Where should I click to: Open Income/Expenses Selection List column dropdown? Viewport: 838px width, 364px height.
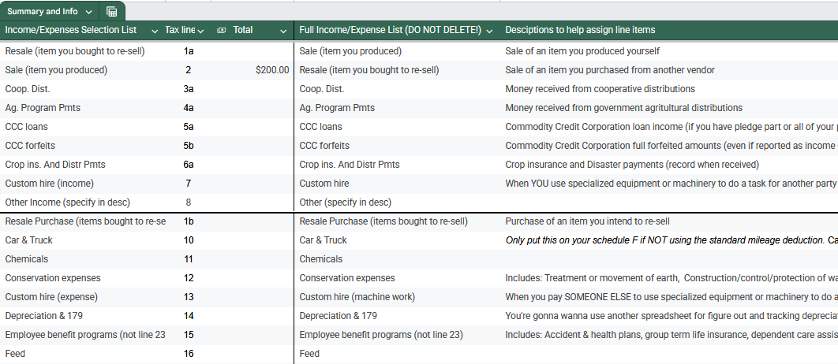[x=153, y=31]
